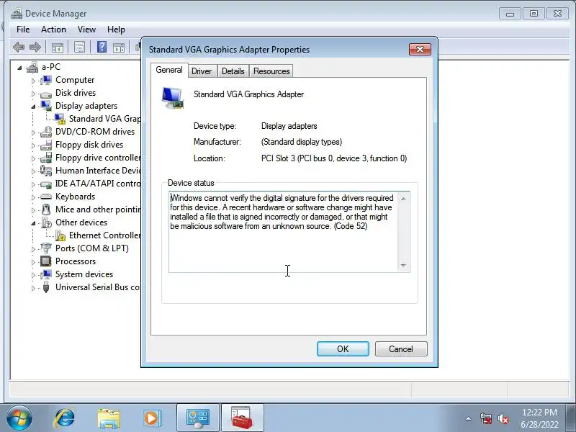Click the Device status scroll down arrow
576x432 pixels.
coord(403,265)
